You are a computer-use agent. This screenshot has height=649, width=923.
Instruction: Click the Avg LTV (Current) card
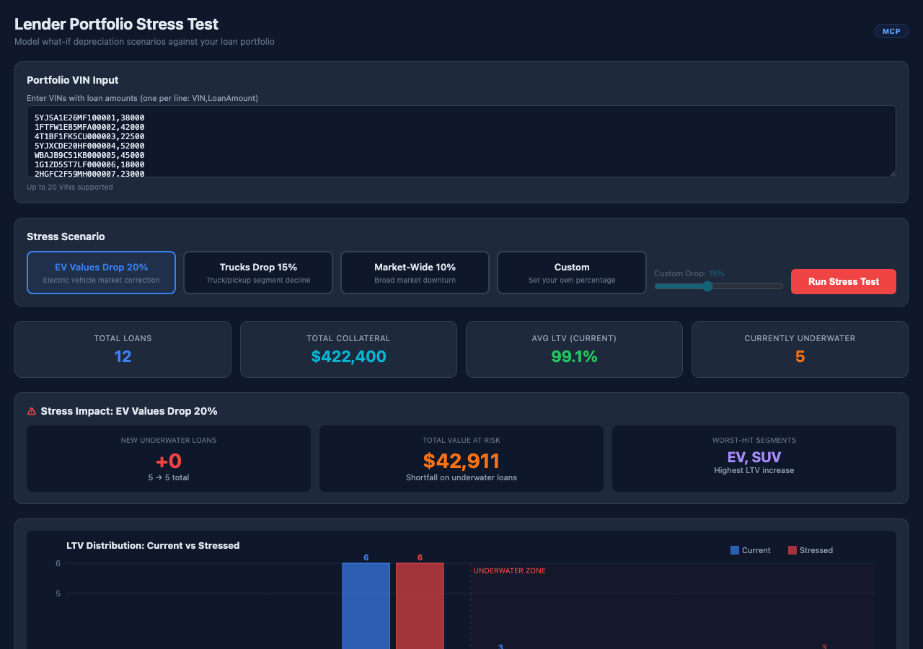(574, 349)
